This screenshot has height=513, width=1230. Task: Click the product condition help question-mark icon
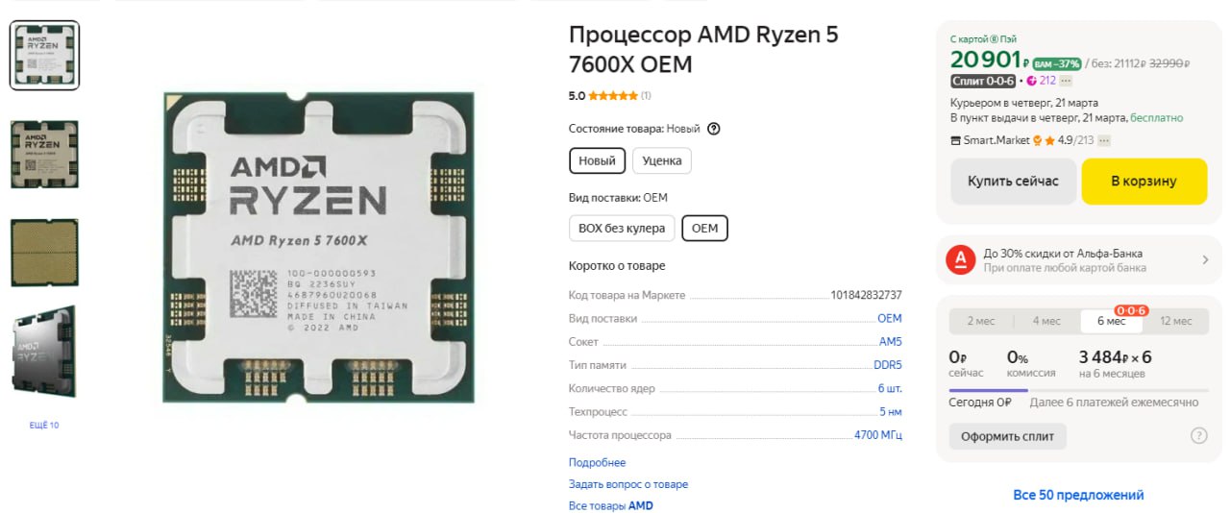click(x=713, y=129)
